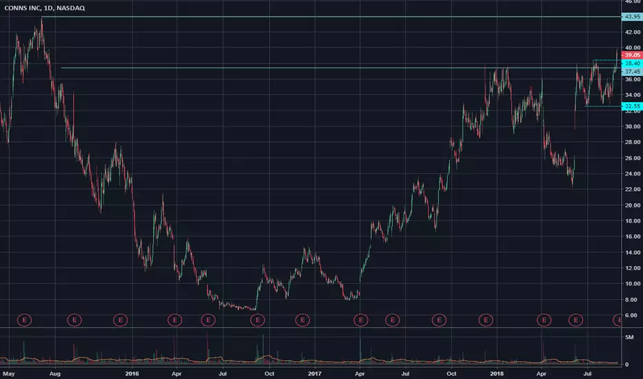This screenshot has width=643, height=379.
Task: Click the 30.00 price axis label
Action: coord(633,127)
